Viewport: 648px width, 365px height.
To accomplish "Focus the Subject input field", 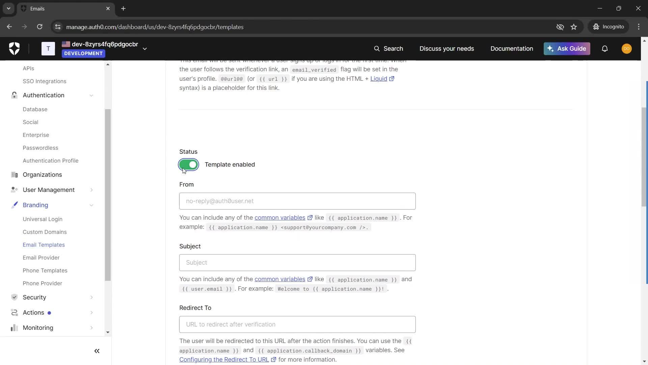I will 297,263.
